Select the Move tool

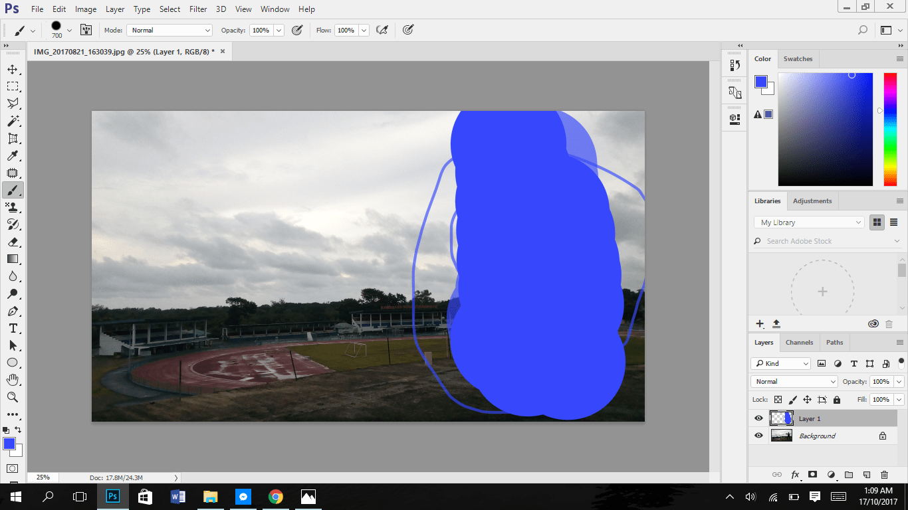point(13,69)
